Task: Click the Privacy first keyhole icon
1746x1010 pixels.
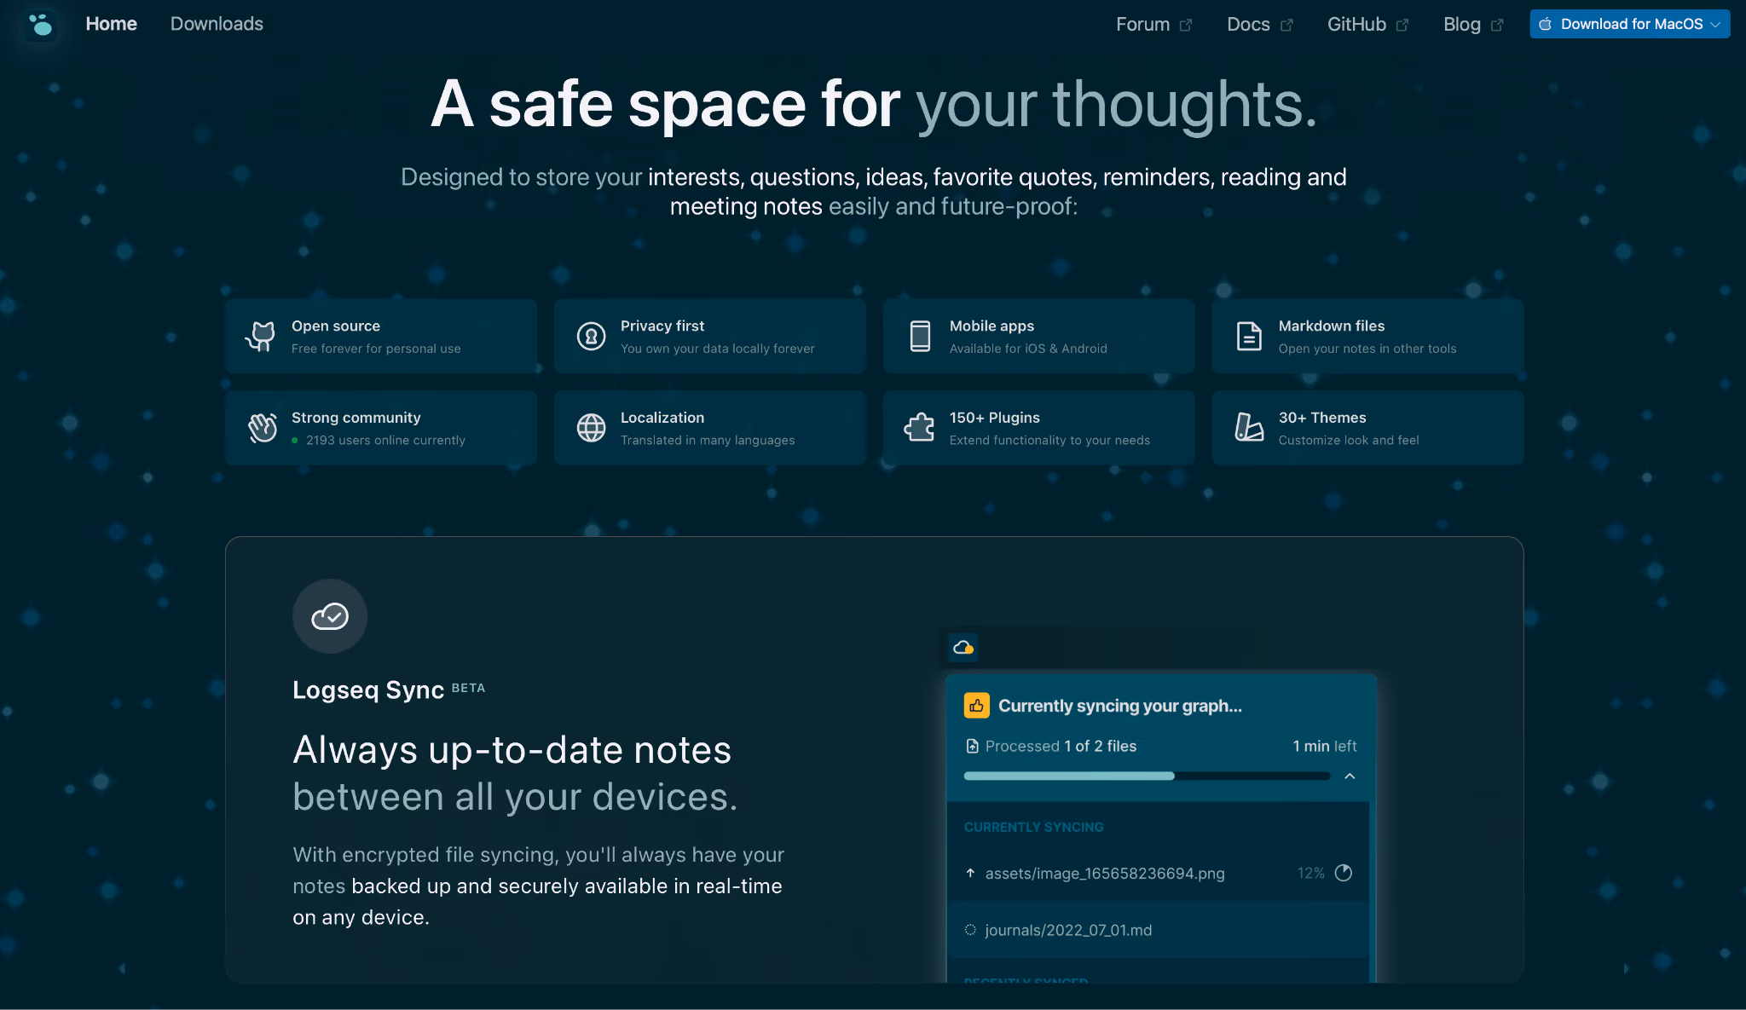Action: tap(591, 337)
